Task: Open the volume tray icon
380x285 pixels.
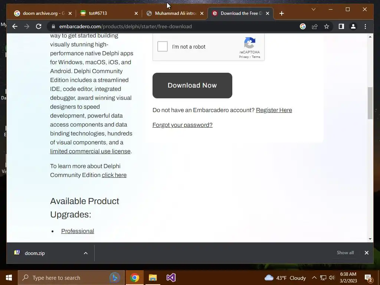Action: pos(332,278)
